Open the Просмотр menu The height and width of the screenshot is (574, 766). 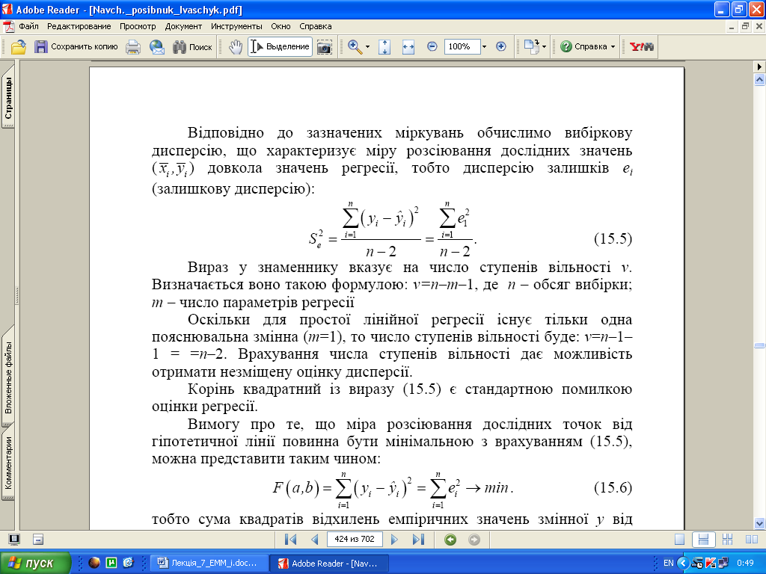click(x=138, y=26)
